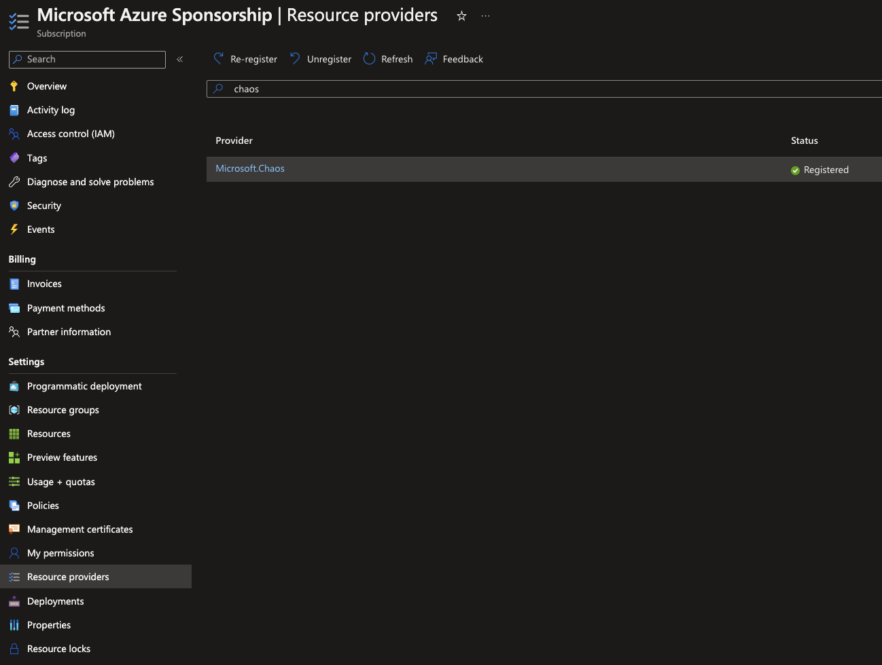This screenshot has width=882, height=665.
Task: Click the Resource locks padlock icon
Action: [x=14, y=649]
